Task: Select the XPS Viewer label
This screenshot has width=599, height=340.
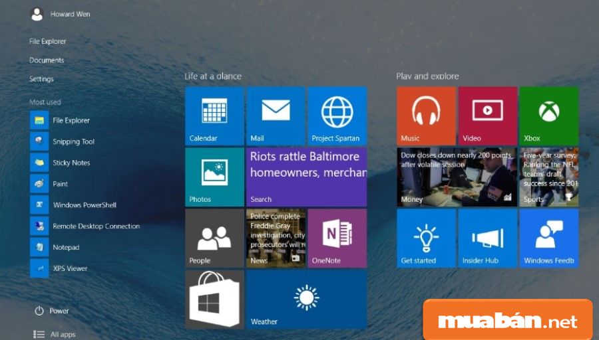Action: [71, 268]
